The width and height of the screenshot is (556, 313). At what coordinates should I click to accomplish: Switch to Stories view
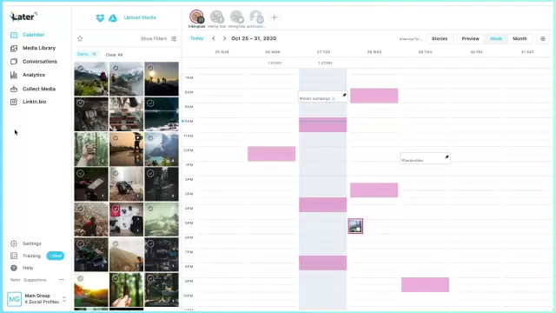point(440,38)
